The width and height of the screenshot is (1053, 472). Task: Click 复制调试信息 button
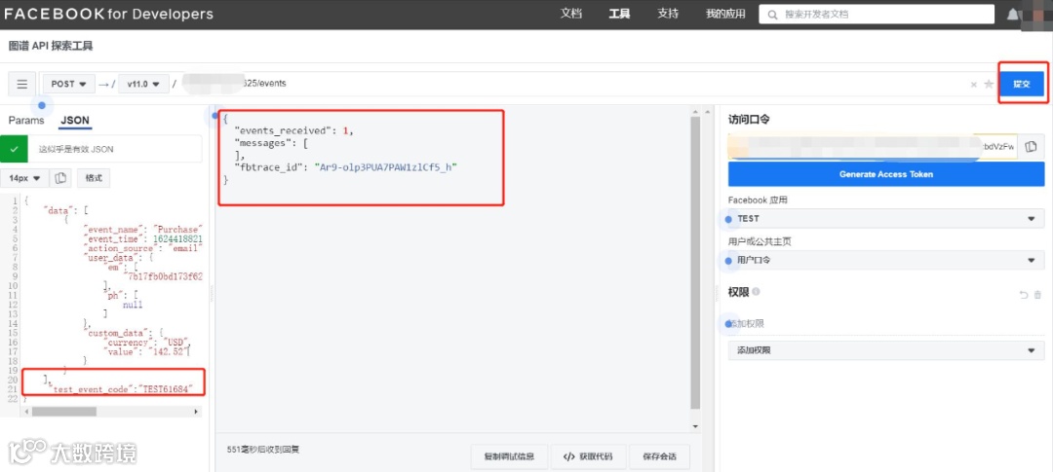pos(509,456)
